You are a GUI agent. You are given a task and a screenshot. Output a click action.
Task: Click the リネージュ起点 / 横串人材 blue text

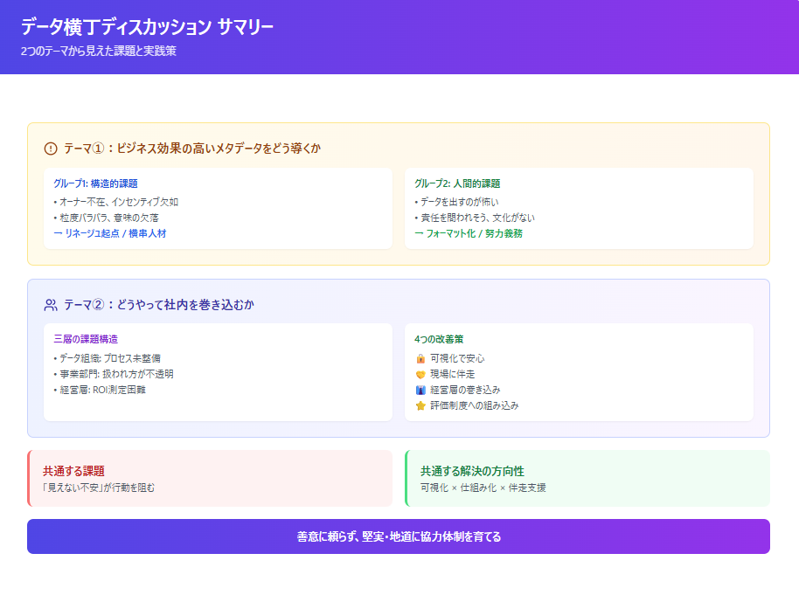point(109,233)
